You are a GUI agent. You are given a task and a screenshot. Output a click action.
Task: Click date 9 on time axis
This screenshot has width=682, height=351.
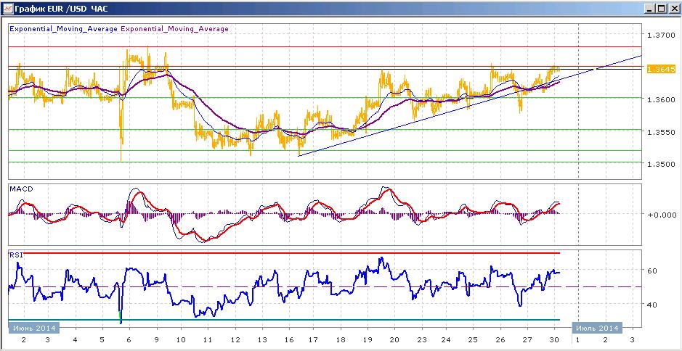point(155,340)
